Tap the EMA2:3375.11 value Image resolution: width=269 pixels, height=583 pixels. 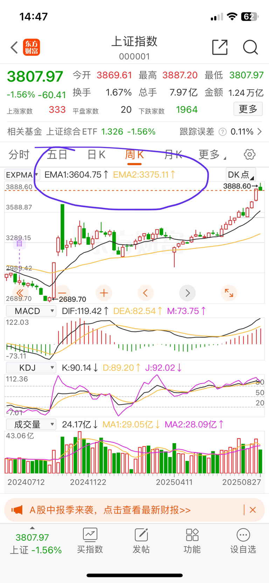[144, 175]
